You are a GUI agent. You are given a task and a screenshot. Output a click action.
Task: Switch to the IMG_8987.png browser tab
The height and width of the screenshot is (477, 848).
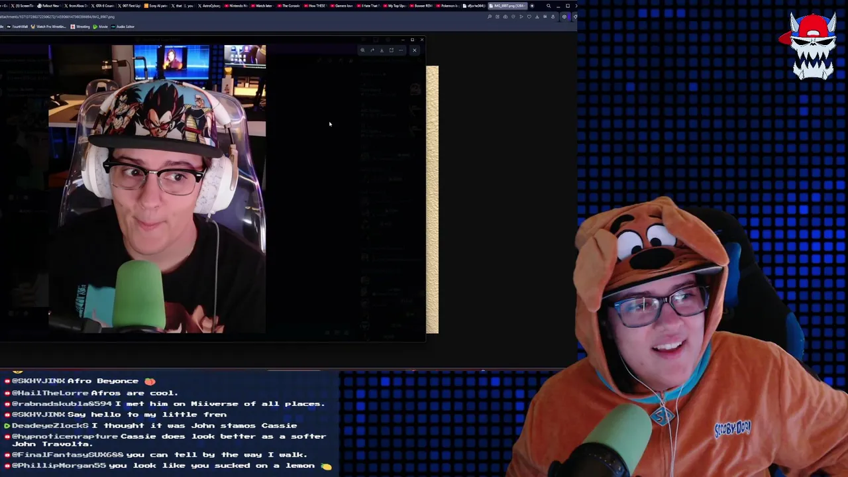coord(507,6)
